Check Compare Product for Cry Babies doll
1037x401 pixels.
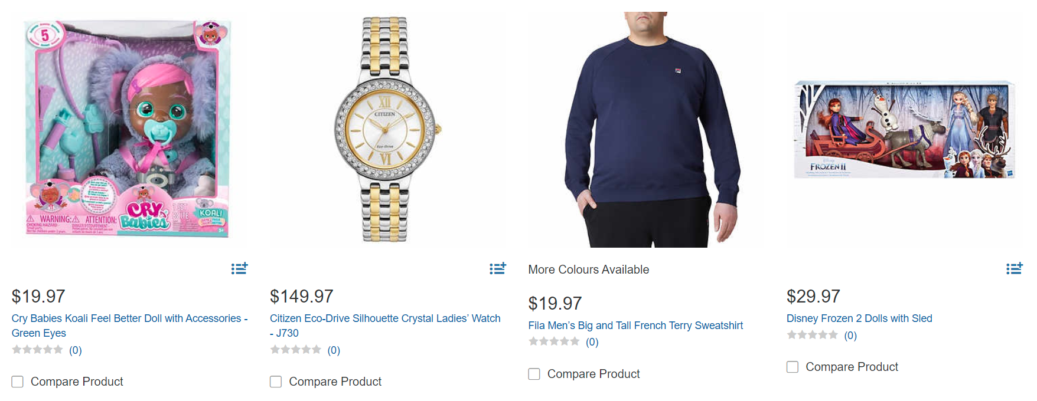tap(18, 382)
